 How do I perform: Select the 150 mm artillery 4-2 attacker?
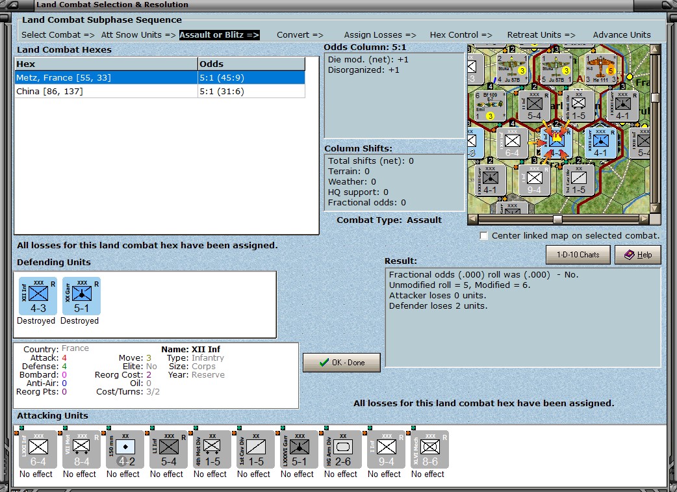(125, 449)
